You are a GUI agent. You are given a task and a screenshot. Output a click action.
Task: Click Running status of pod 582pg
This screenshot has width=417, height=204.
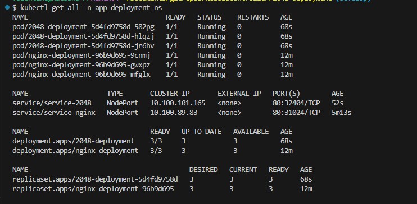click(211, 27)
